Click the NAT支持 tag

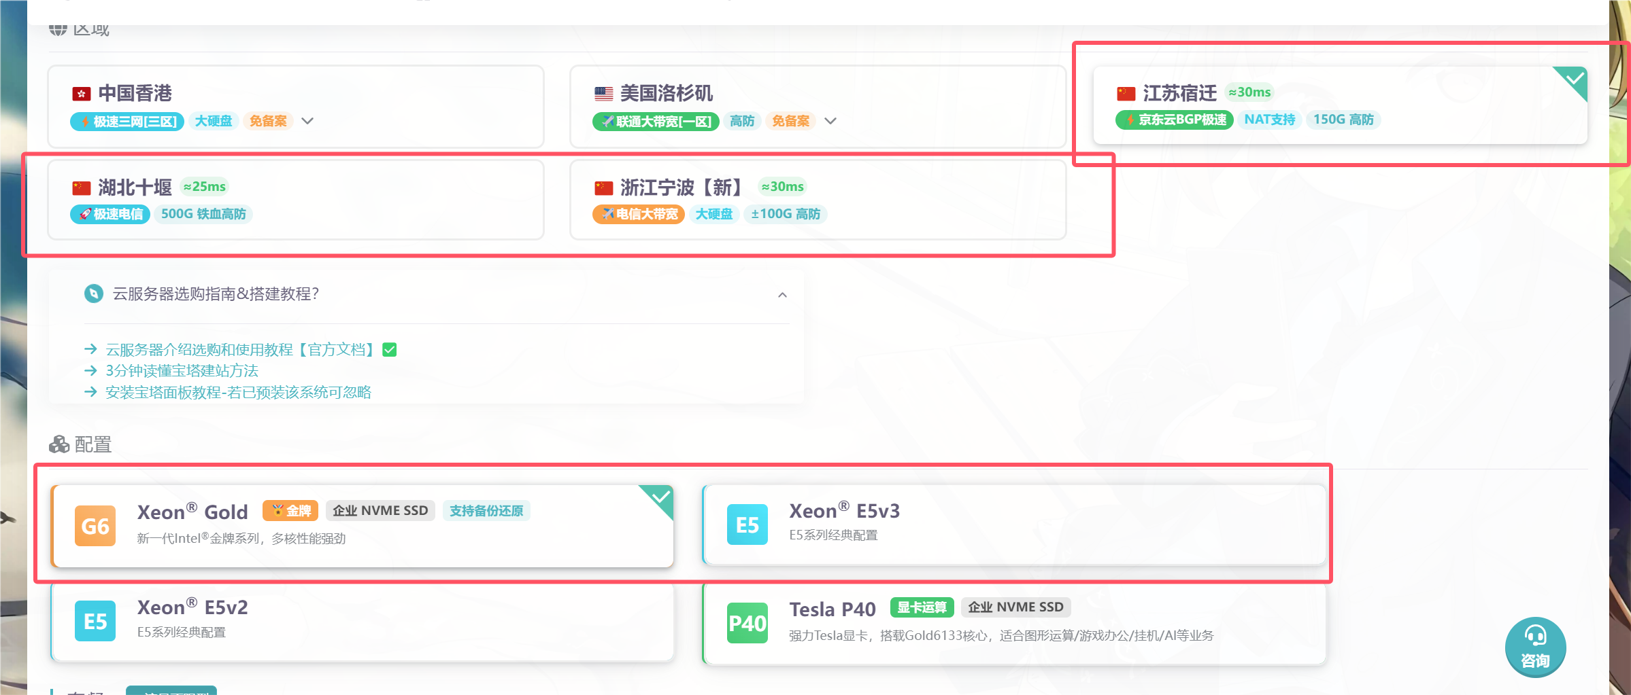pyautogui.click(x=1269, y=120)
